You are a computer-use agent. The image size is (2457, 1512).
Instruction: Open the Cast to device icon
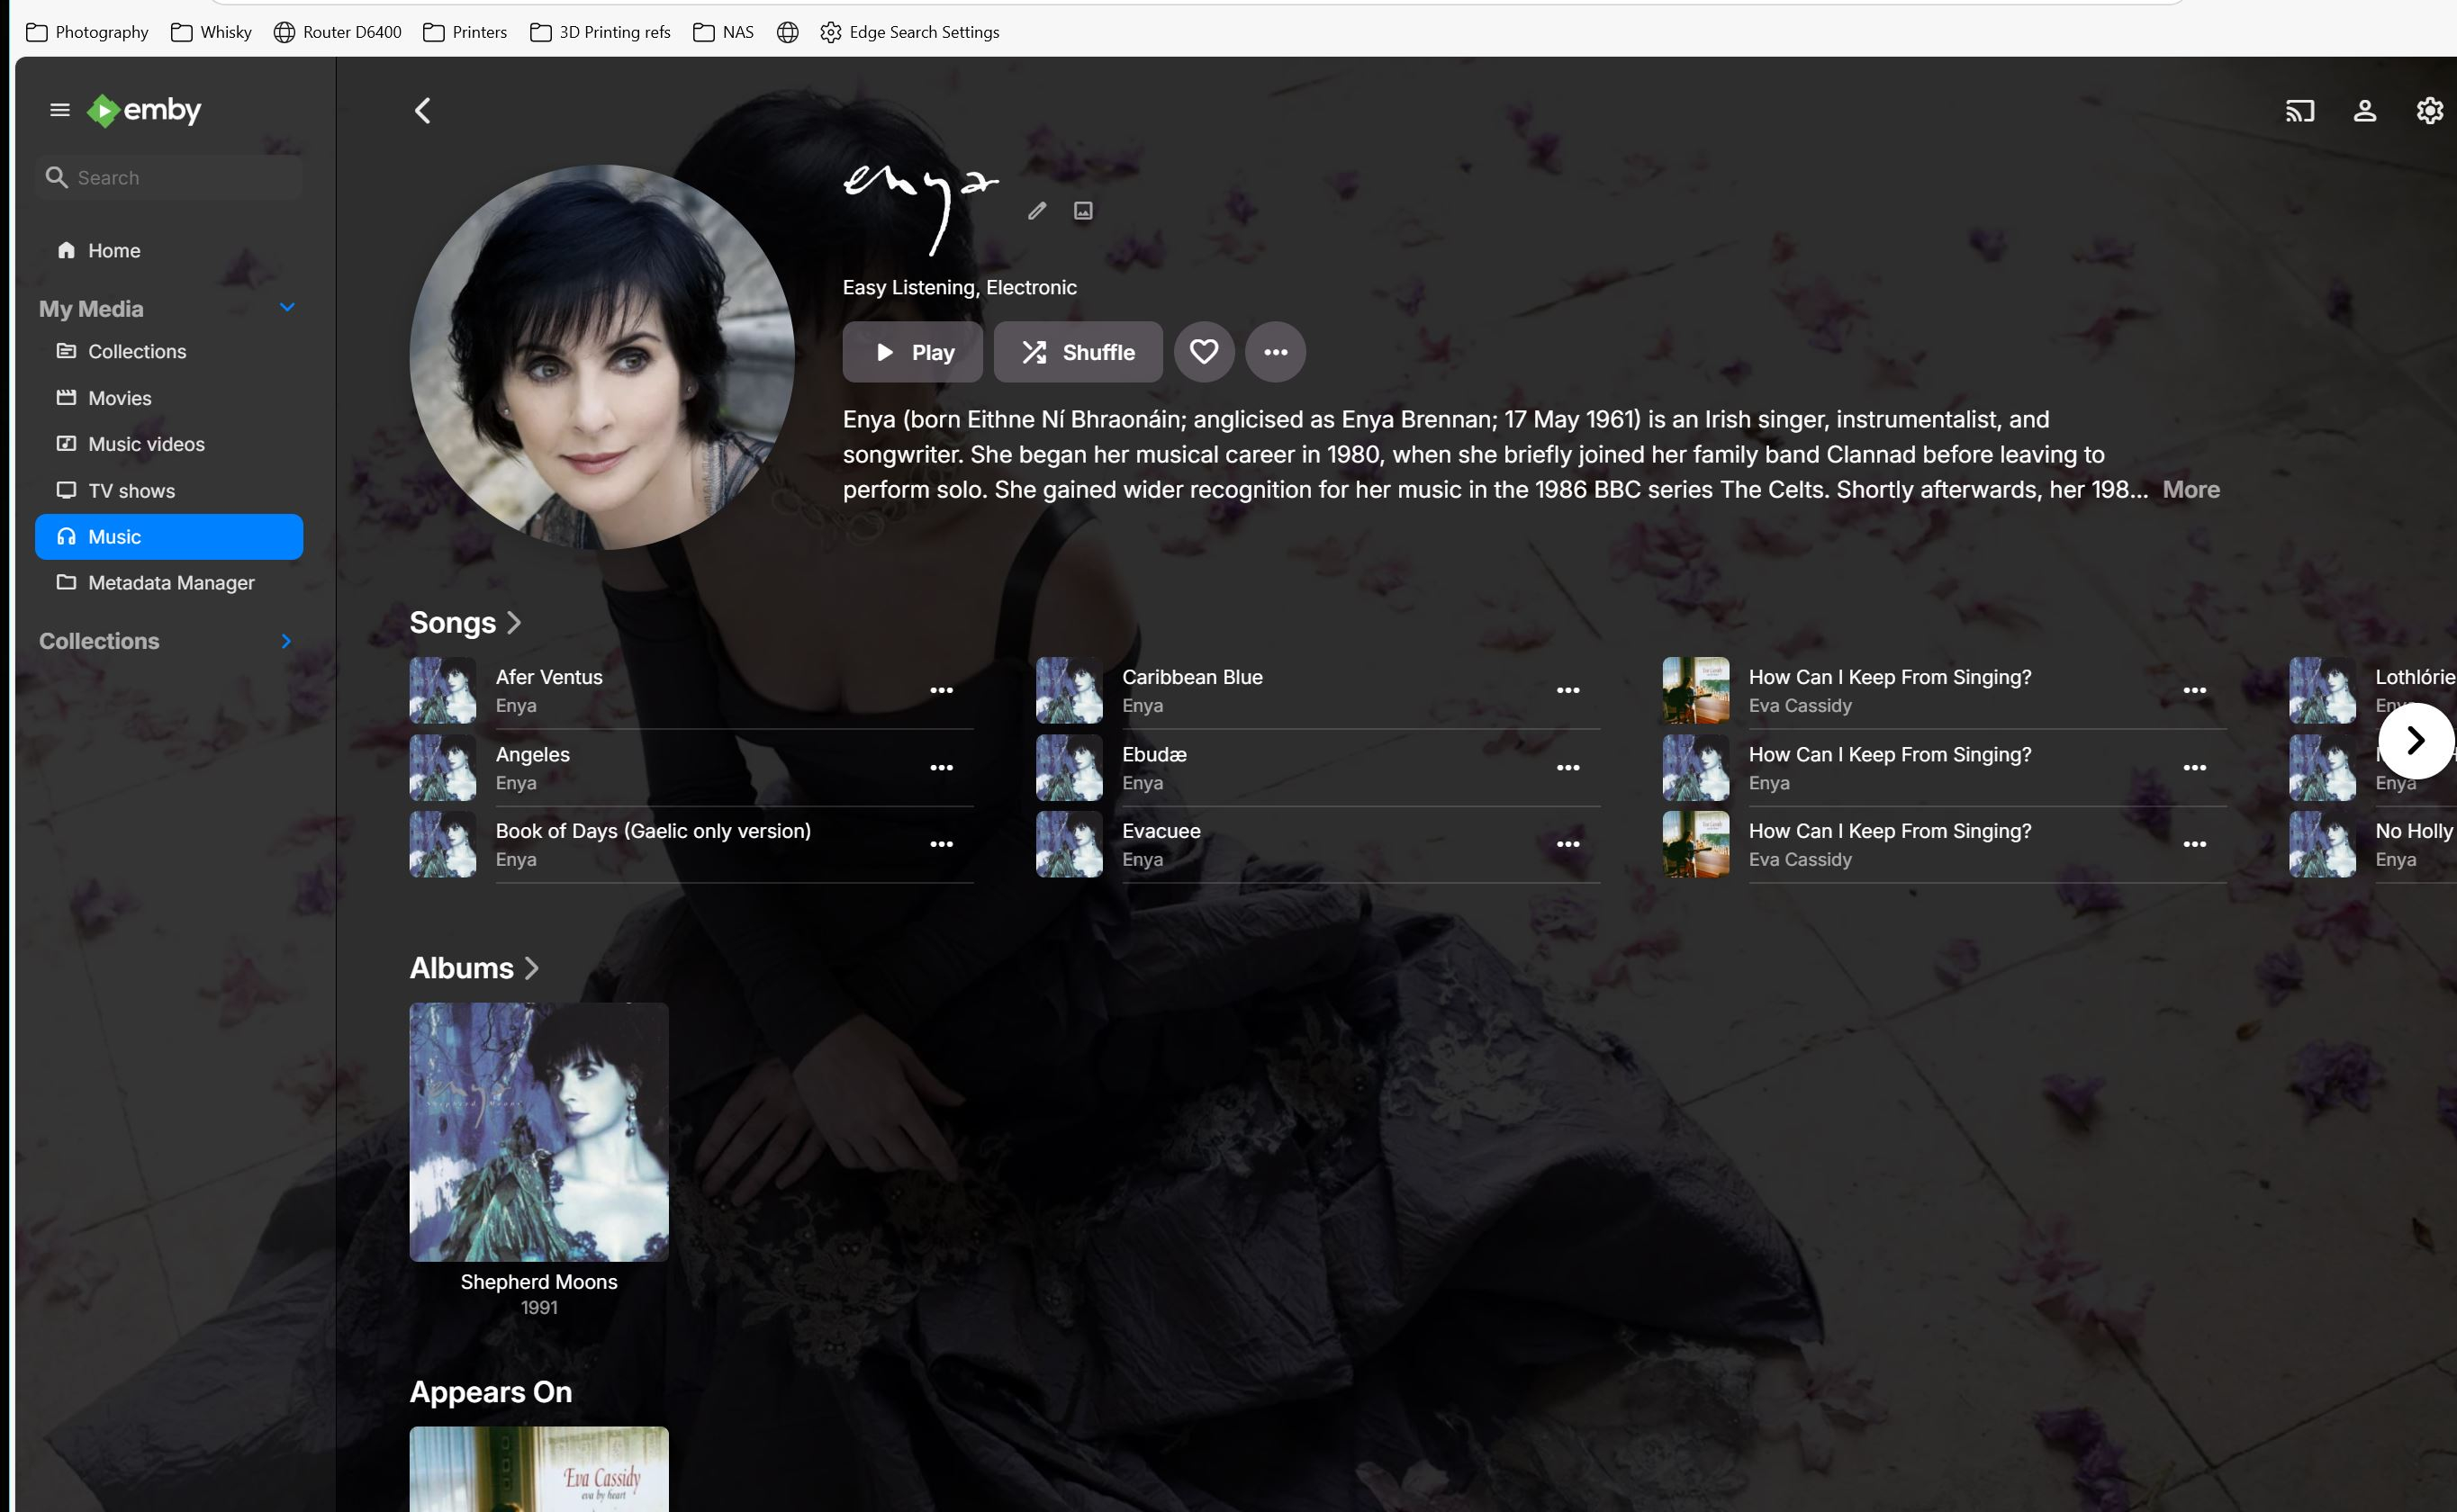click(x=2300, y=110)
